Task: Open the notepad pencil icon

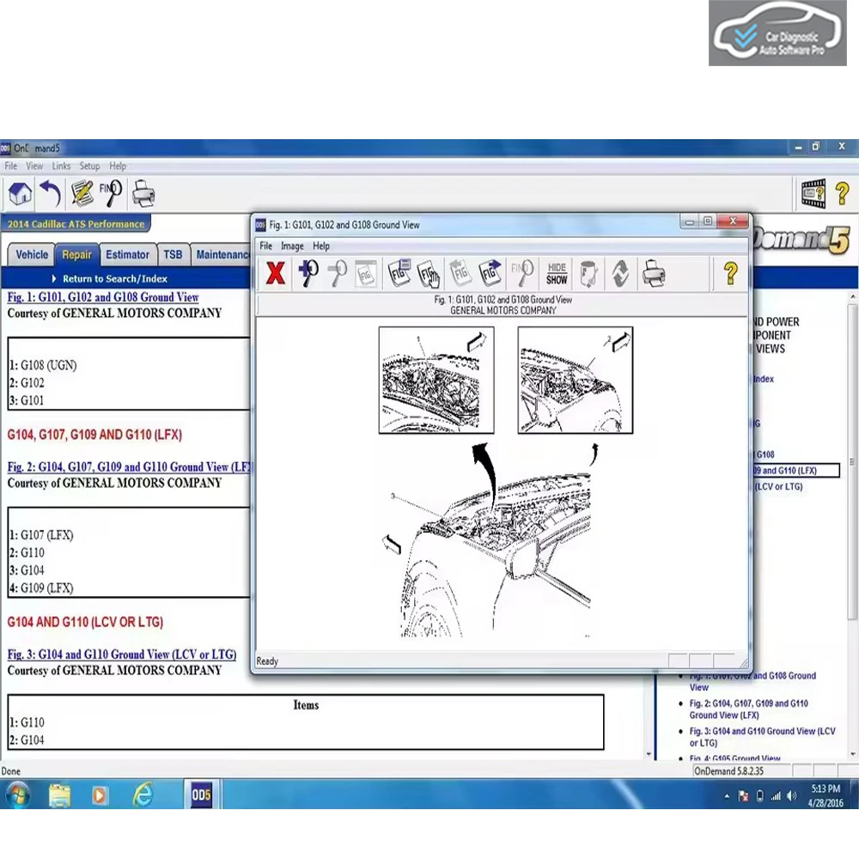Action: [x=82, y=194]
